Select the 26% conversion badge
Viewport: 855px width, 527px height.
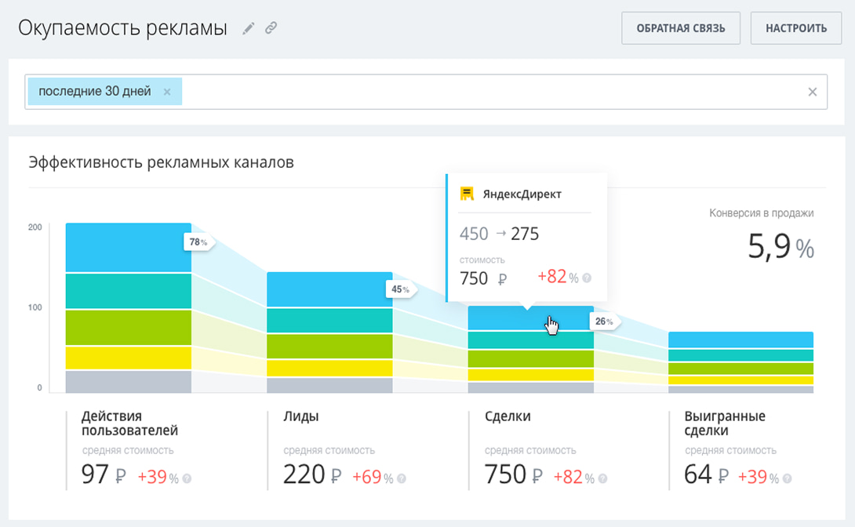[x=603, y=321]
